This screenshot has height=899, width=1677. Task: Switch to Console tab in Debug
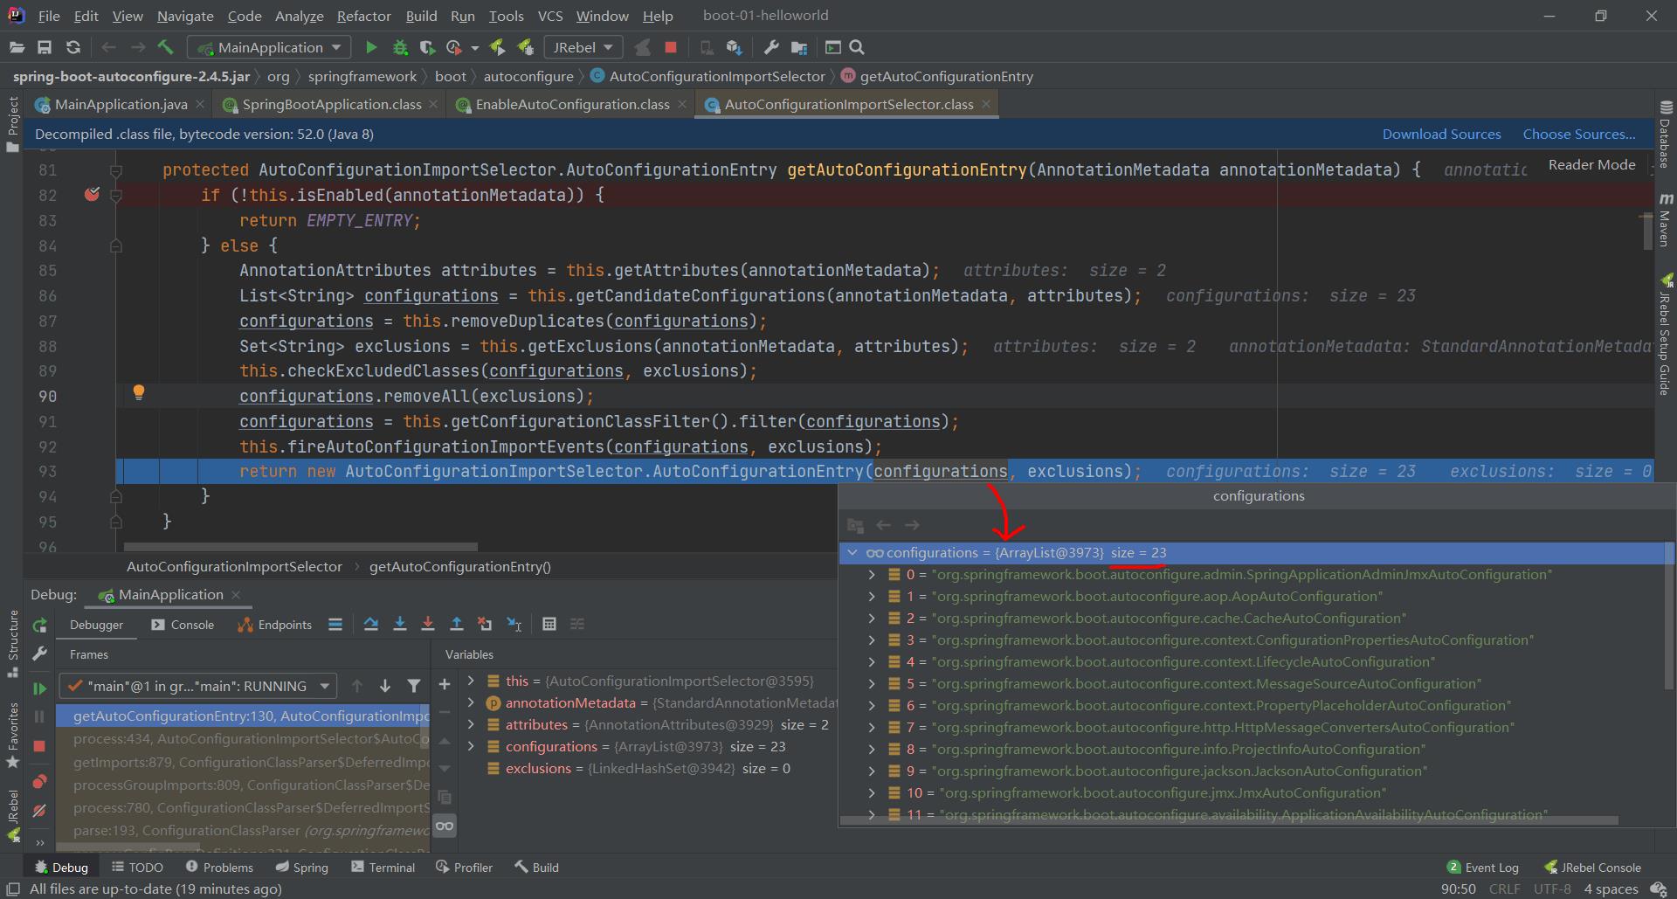pos(183,625)
